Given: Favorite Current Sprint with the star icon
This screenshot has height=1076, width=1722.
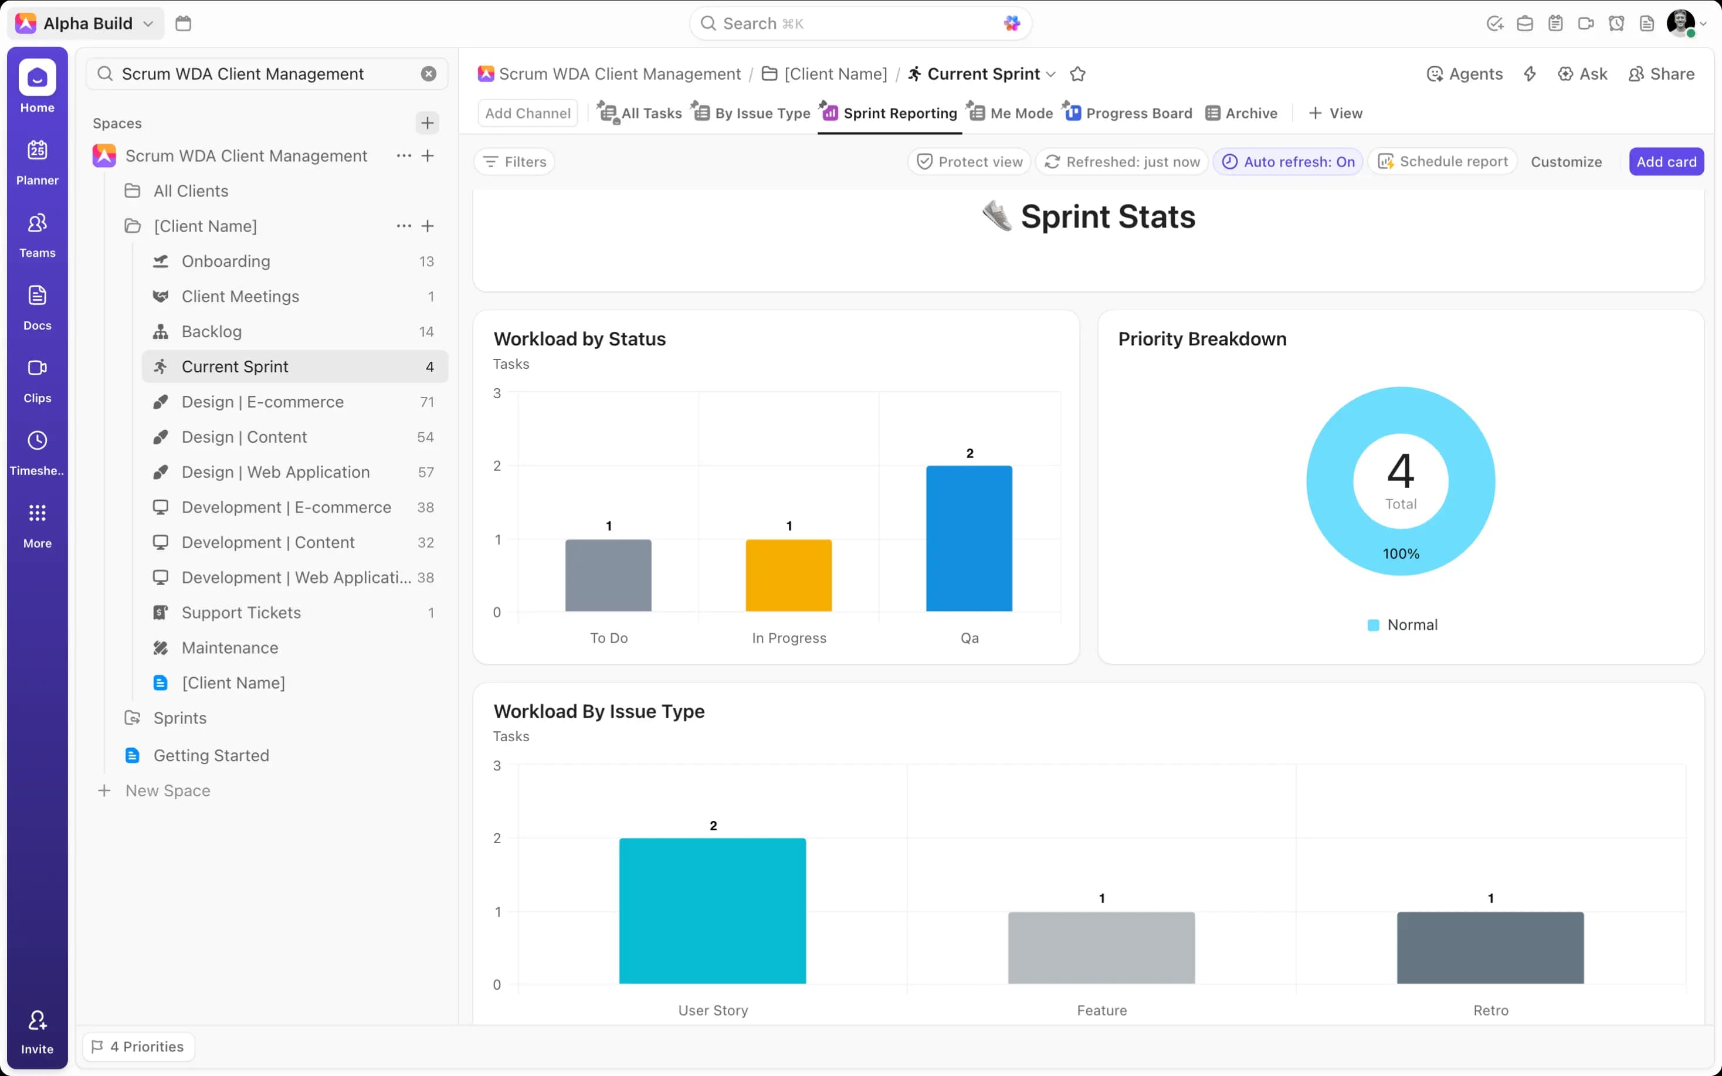Looking at the screenshot, I should (x=1077, y=74).
